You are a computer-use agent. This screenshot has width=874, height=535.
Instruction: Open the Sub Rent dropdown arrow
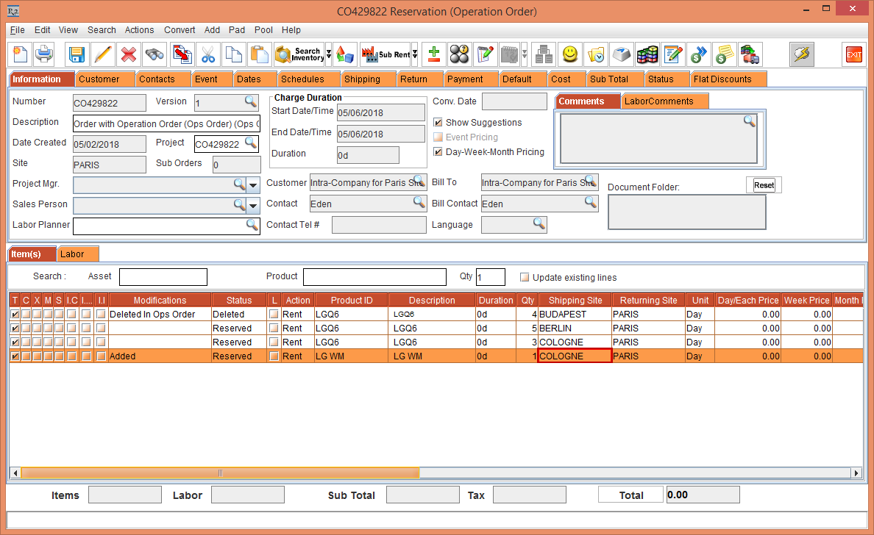[415, 54]
